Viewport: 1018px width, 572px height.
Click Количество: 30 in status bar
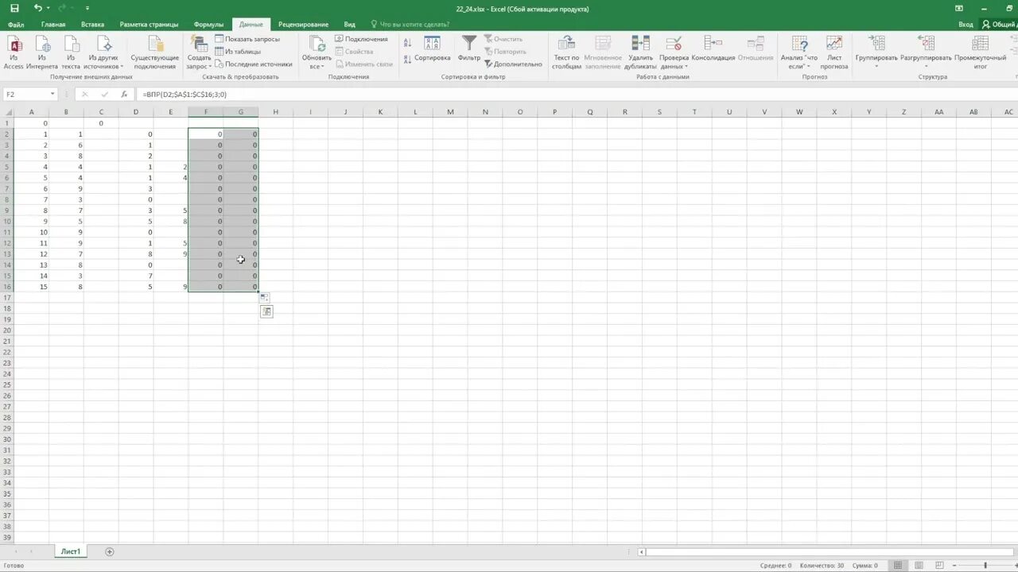tap(822, 566)
